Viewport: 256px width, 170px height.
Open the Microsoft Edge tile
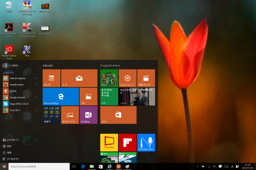pos(61,97)
